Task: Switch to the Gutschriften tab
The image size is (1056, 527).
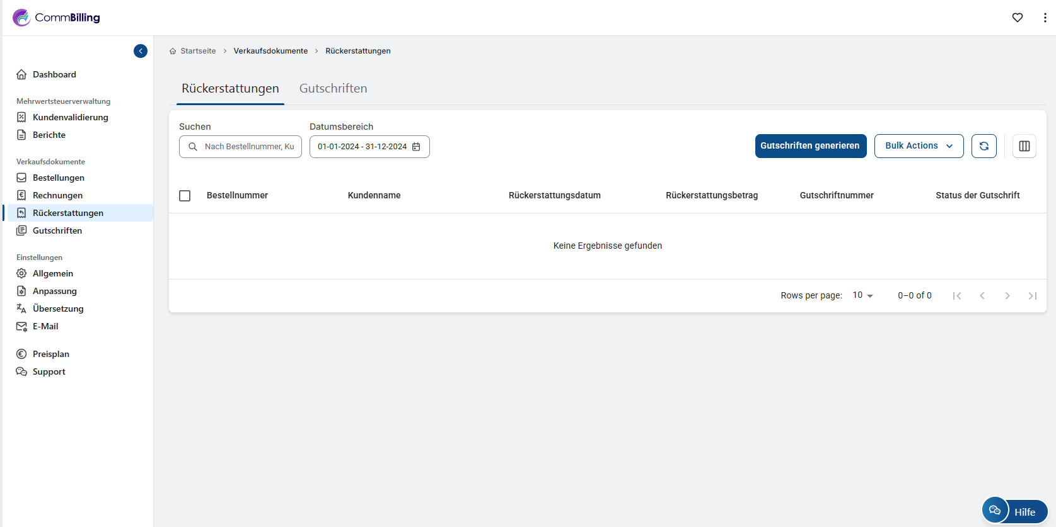Action: (x=333, y=89)
